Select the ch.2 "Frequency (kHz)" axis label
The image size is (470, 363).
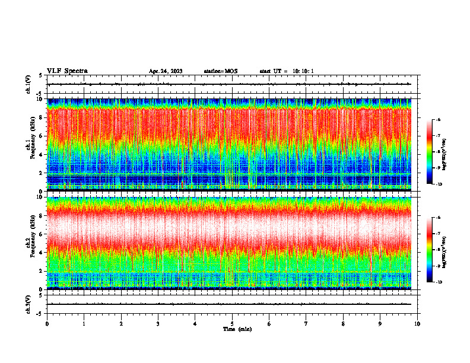coord(33,236)
